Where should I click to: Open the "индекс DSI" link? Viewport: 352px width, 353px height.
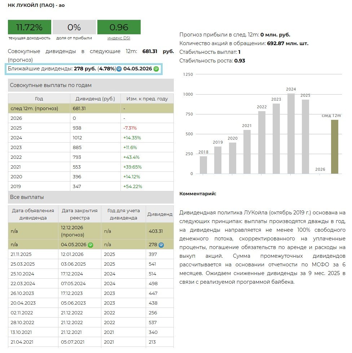119,38
